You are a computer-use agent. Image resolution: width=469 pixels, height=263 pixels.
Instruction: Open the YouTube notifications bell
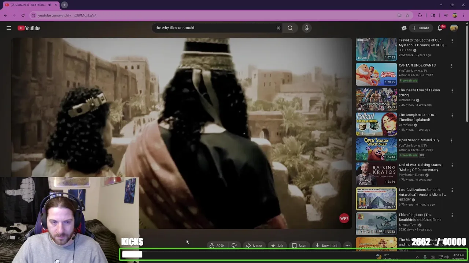pos(440,28)
